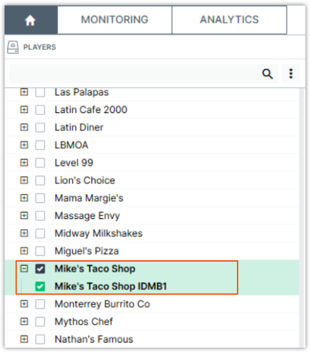The image size is (310, 353).
Task: Switch to the ANALYTICS tab
Action: pos(229,20)
